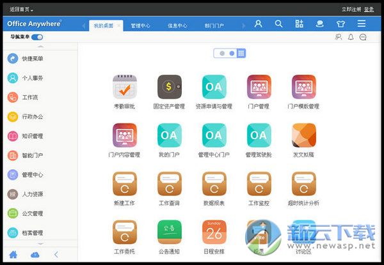The width and height of the screenshot is (384, 265).
Task: Open the 工作委托 app icon
Action: (x=125, y=232)
